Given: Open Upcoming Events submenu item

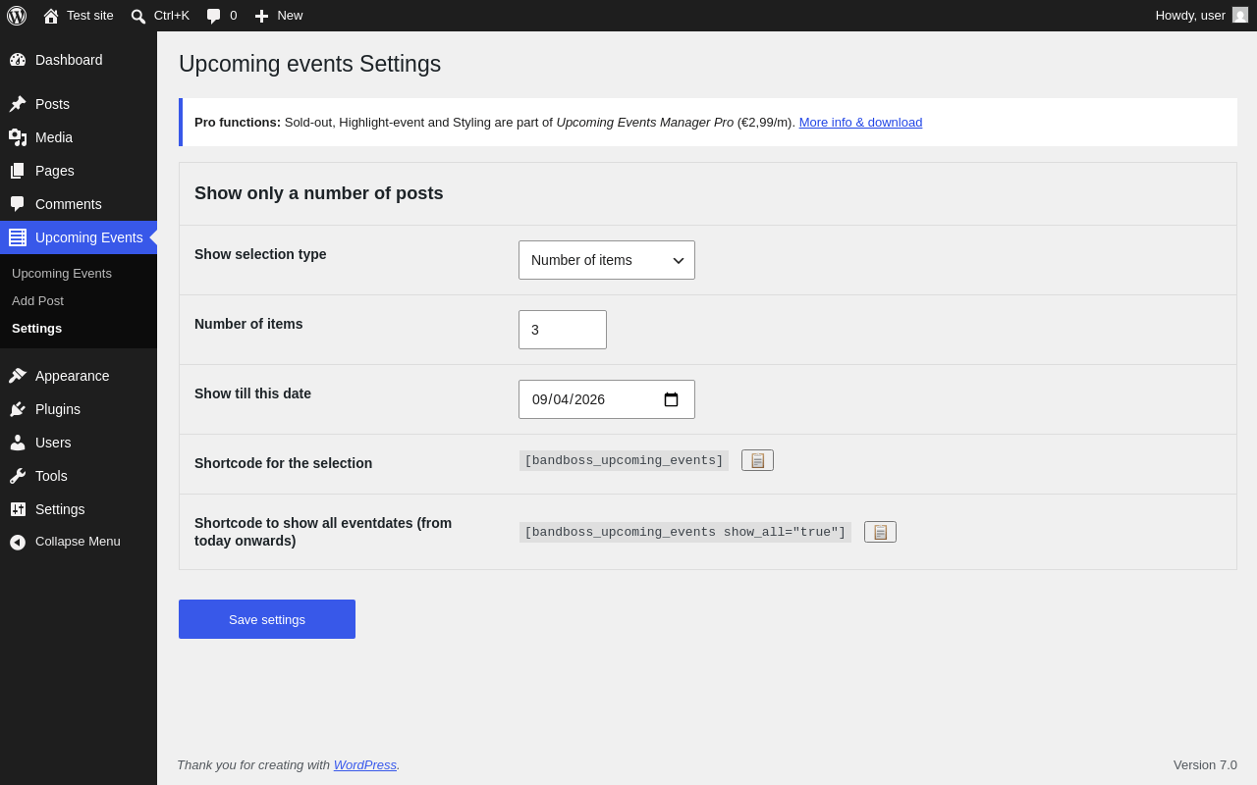Looking at the screenshot, I should [62, 274].
